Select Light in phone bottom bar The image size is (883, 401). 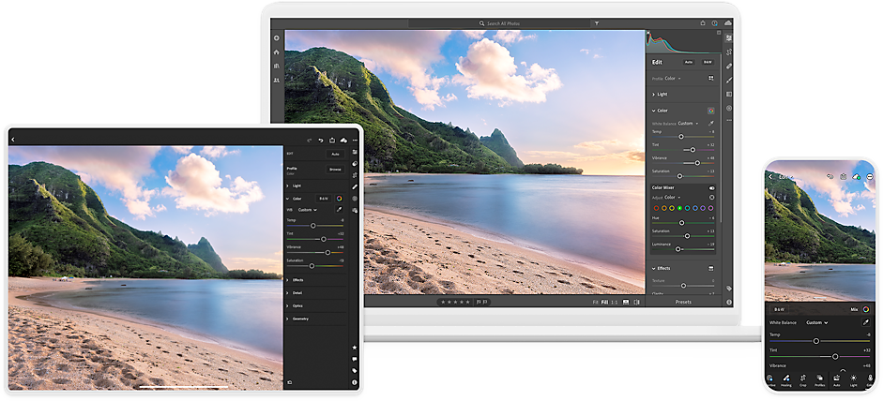click(853, 379)
